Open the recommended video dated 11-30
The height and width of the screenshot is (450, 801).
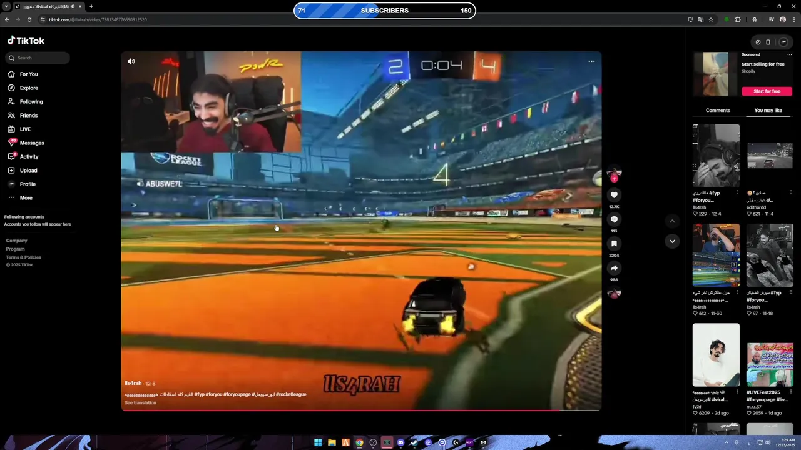pos(716,255)
